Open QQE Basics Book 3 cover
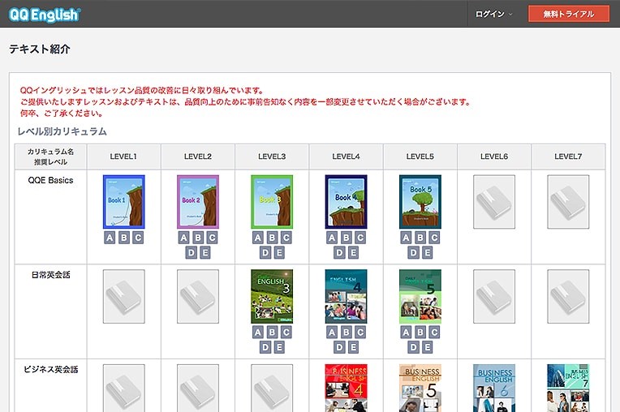 pyautogui.click(x=272, y=202)
